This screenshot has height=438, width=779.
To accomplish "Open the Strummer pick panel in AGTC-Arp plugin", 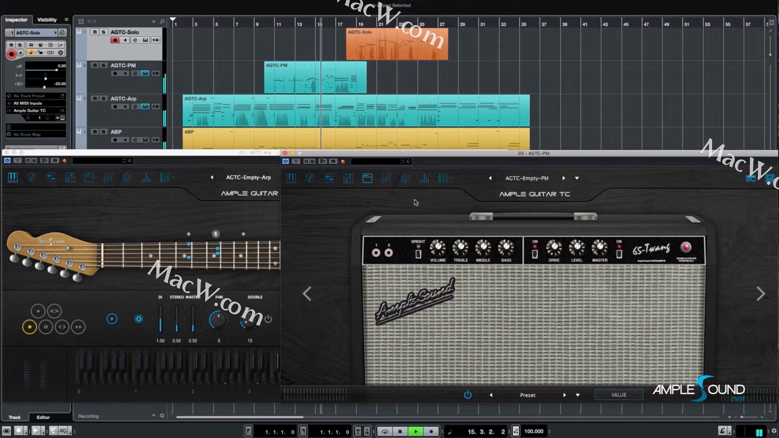I will 32,178.
